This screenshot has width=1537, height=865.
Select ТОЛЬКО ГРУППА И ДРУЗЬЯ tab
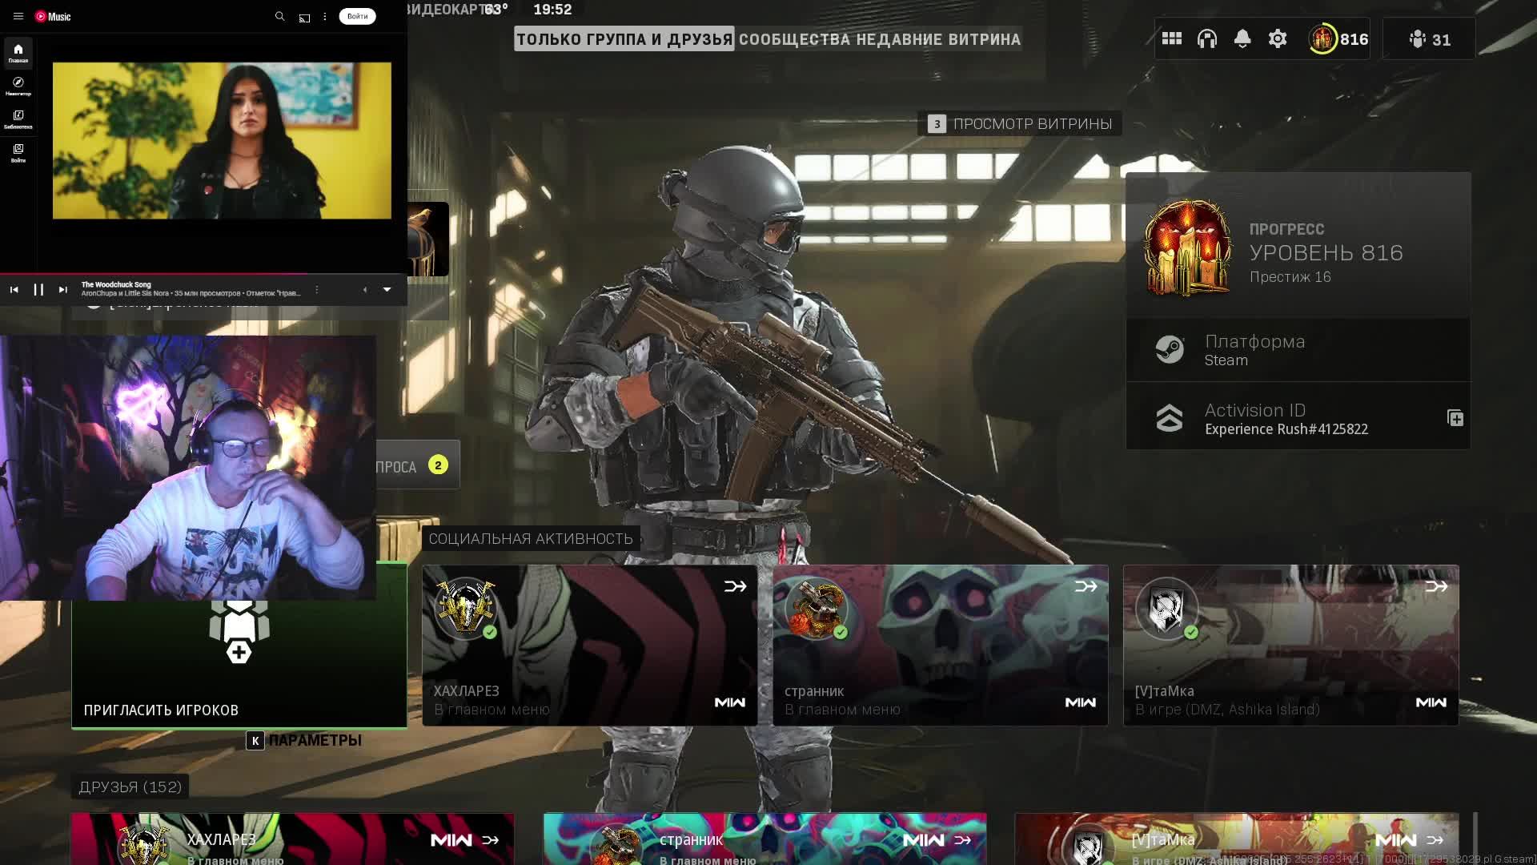[624, 39]
